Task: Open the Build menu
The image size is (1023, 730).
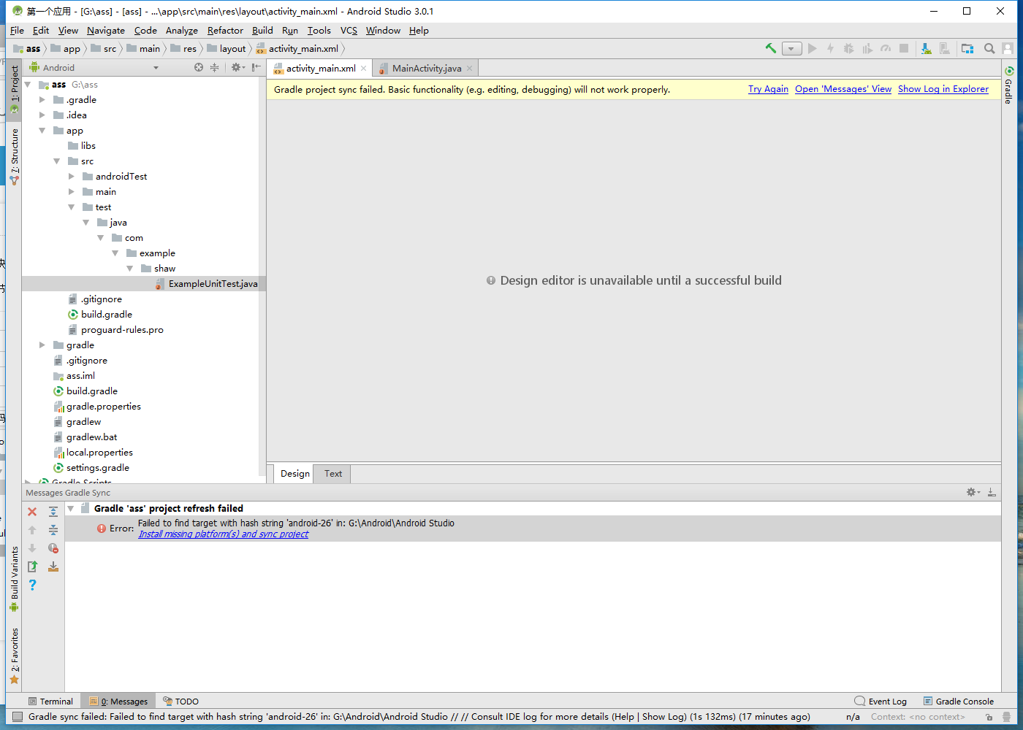Action: pos(262,31)
